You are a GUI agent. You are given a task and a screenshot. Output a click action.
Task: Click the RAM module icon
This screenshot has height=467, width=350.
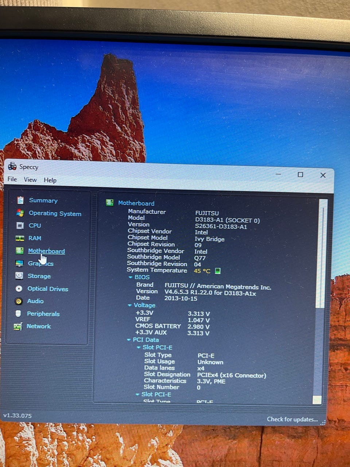click(x=20, y=238)
